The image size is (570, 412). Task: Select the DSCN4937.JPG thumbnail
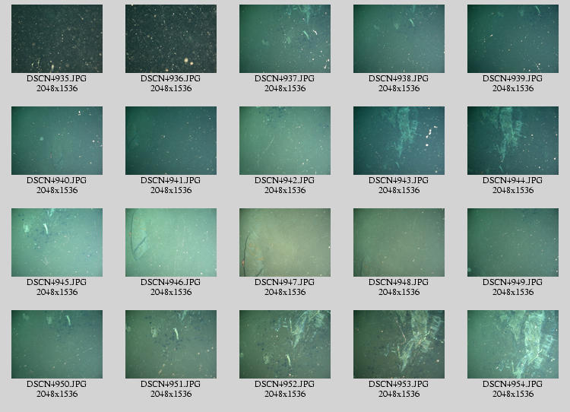coord(285,39)
